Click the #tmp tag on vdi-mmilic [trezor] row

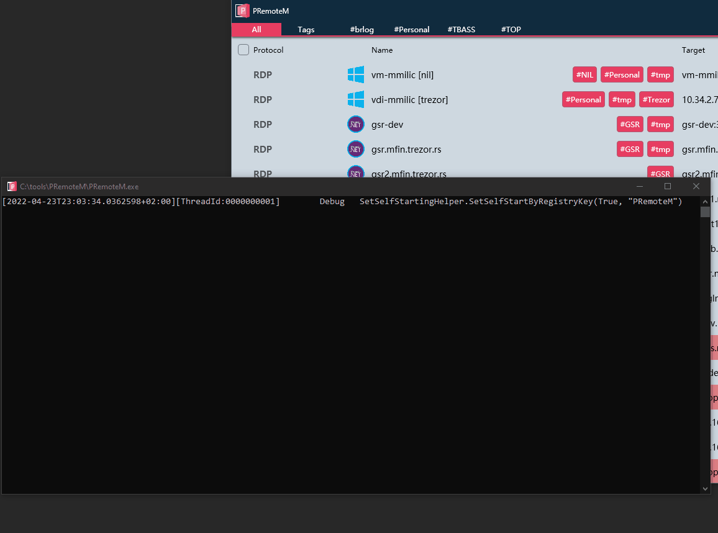[622, 99]
